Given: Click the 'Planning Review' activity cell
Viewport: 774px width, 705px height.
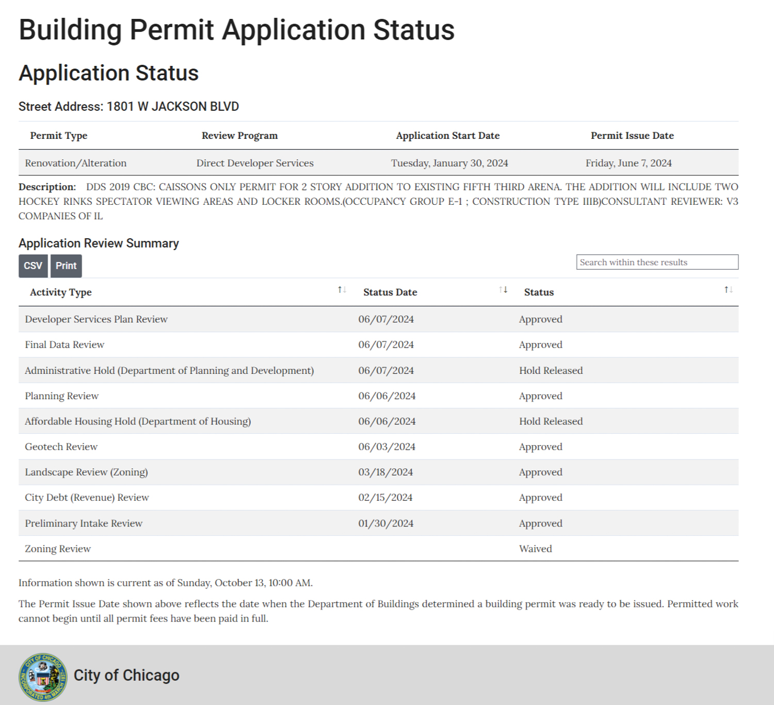Looking at the screenshot, I should pos(61,396).
